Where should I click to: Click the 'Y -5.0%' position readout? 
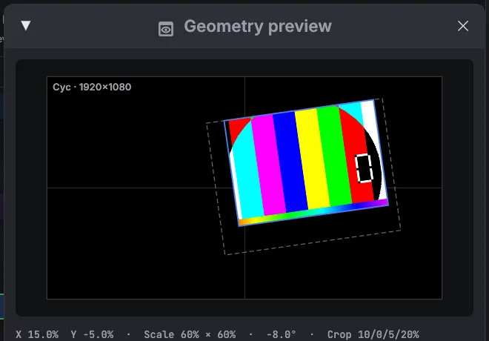pyautogui.click(x=92, y=334)
